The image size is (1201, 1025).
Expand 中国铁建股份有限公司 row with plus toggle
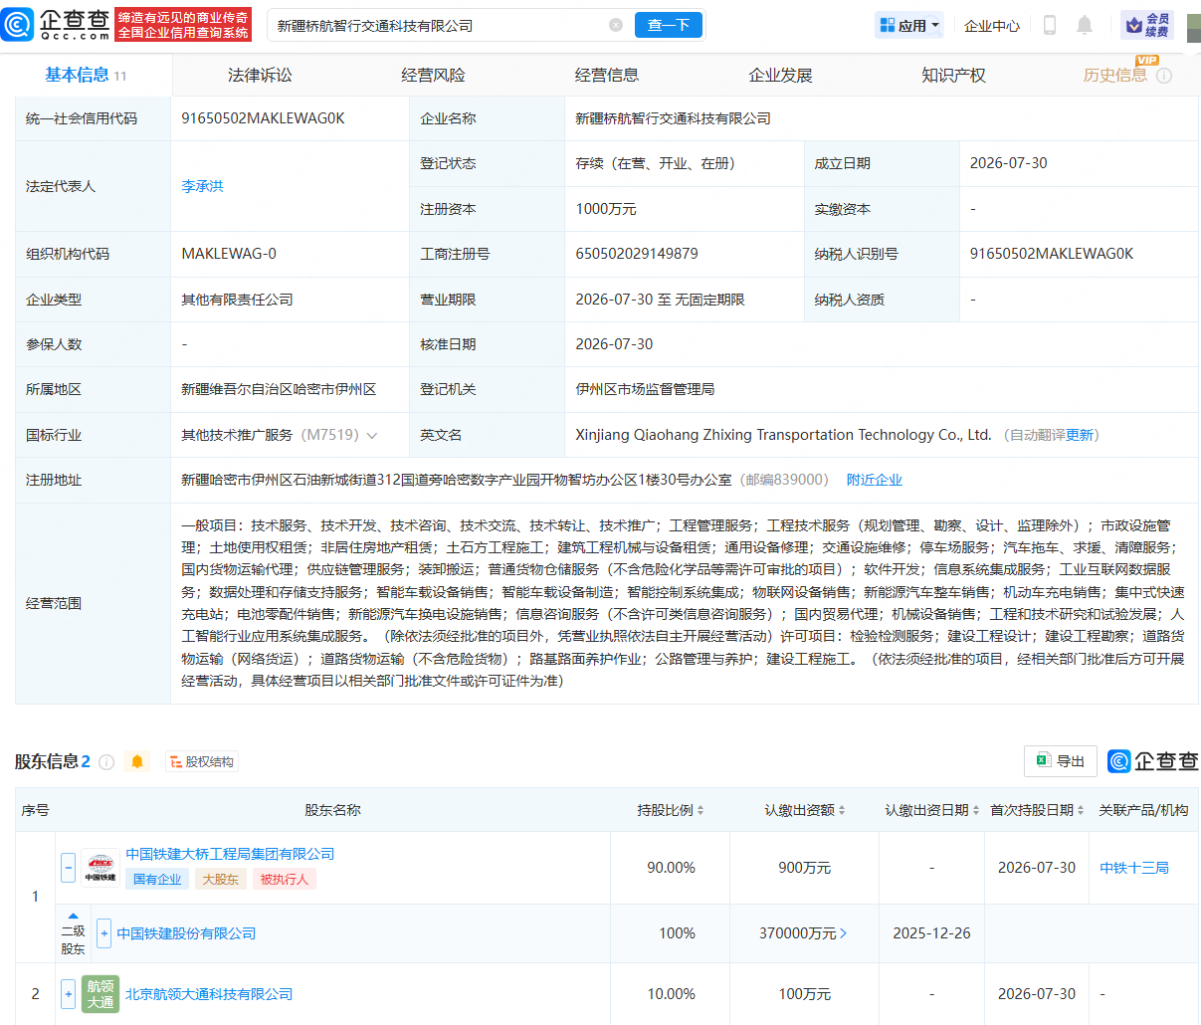pyautogui.click(x=103, y=933)
